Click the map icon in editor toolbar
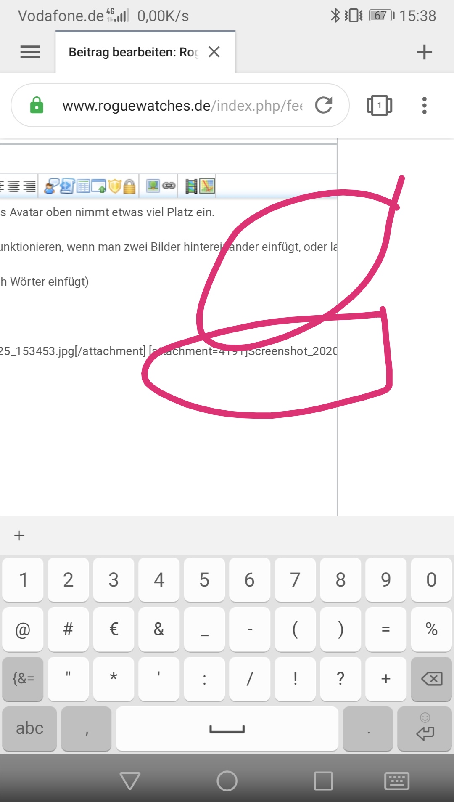Image resolution: width=454 pixels, height=802 pixels. (207, 186)
